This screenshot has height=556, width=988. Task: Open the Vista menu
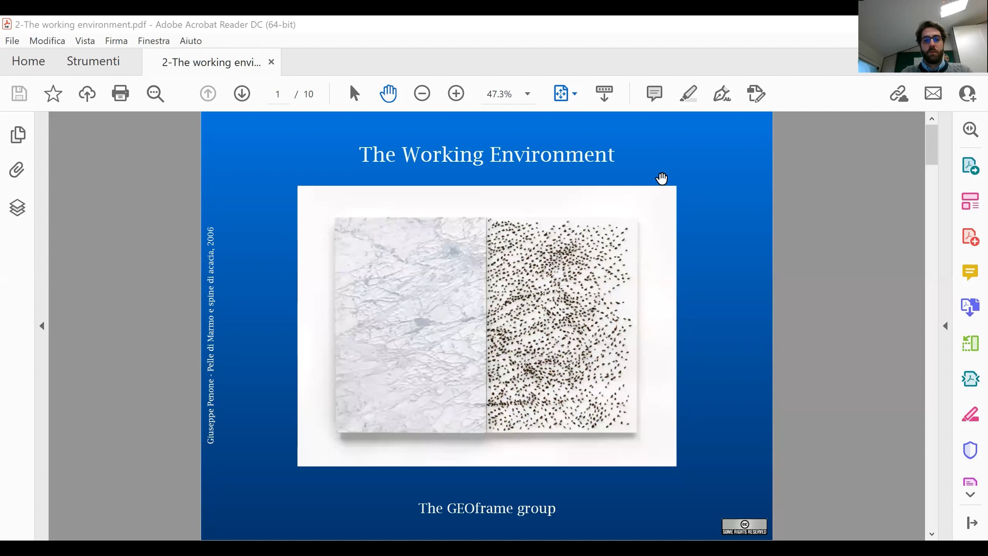(85, 41)
